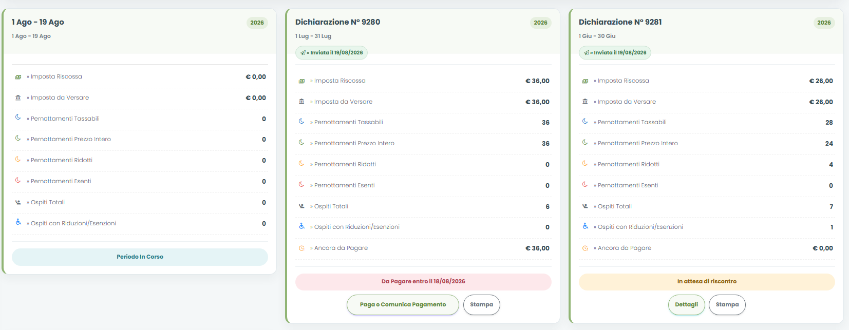
Task: Click red moon icon in Dichiarazione N° 9281
Action: pos(585,185)
